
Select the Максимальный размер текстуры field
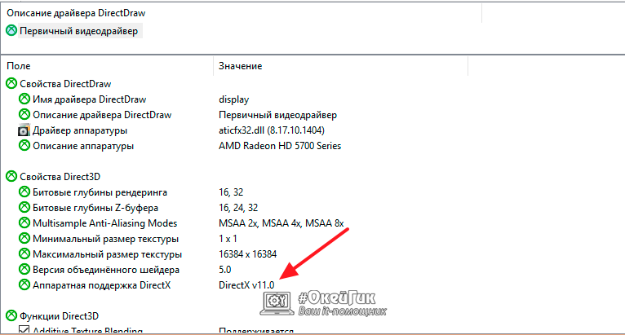tap(107, 254)
